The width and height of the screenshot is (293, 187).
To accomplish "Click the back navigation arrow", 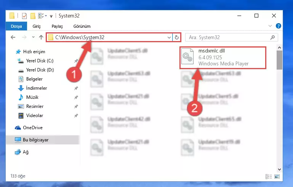I will point(13,37).
